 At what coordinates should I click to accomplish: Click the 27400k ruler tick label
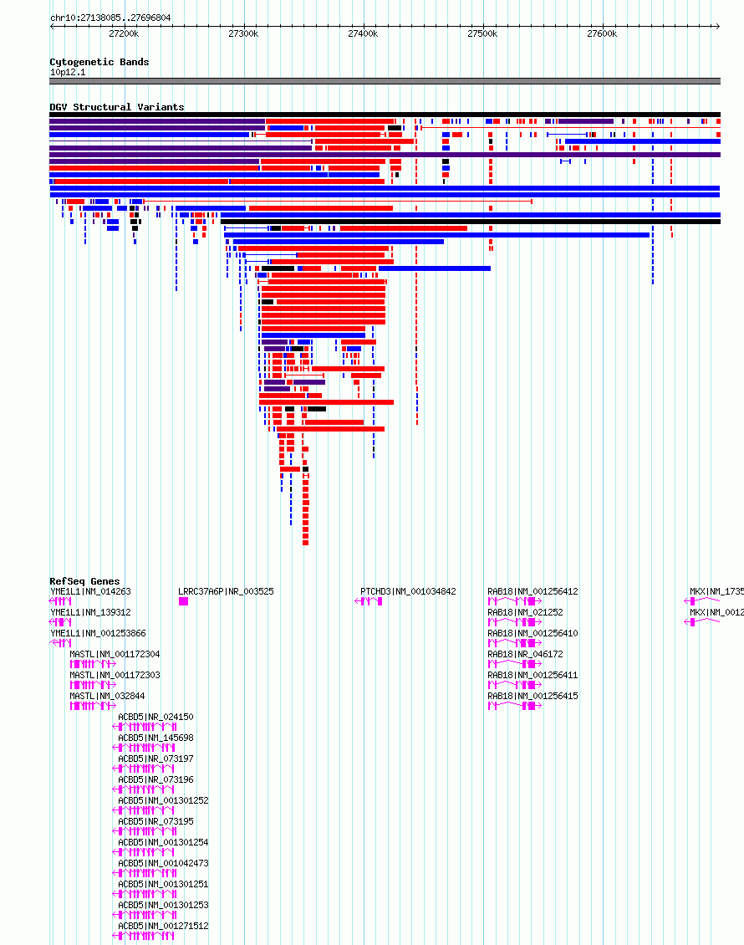coord(364,33)
